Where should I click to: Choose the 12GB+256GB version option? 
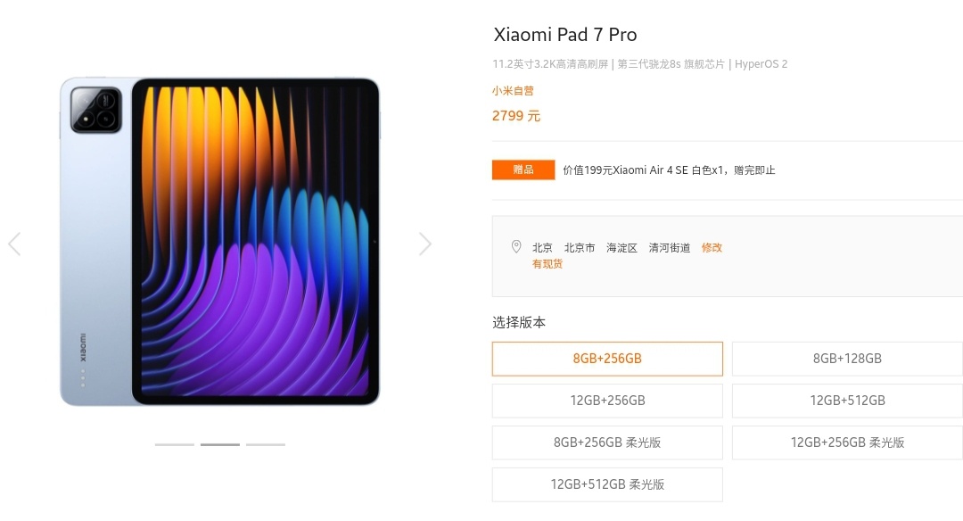[607, 401]
